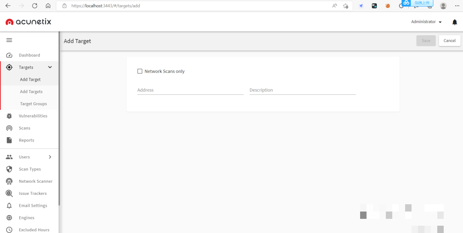Click the Users people icon
This screenshot has height=233, width=463.
9,157
